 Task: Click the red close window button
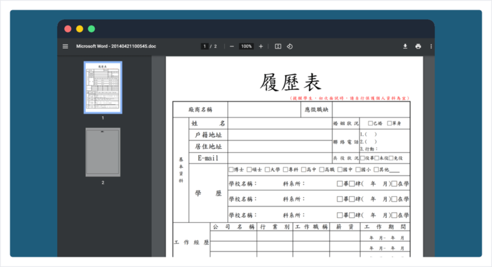68,29
